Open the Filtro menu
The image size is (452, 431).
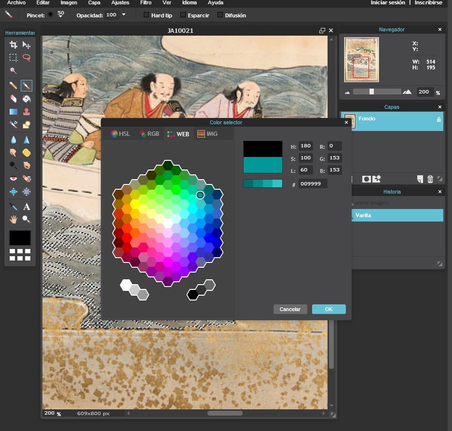pyautogui.click(x=146, y=2)
